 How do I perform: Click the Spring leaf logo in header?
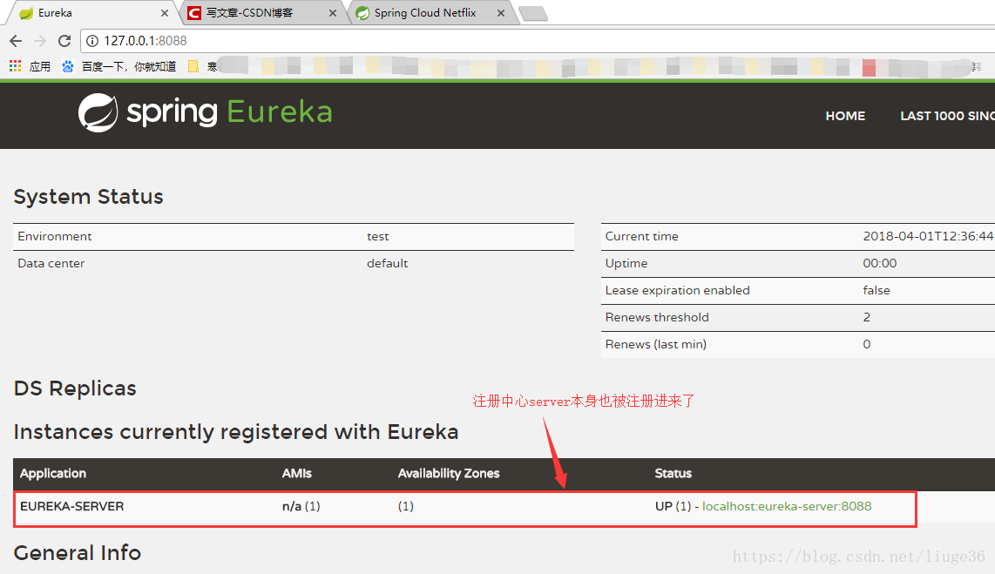pos(98,113)
